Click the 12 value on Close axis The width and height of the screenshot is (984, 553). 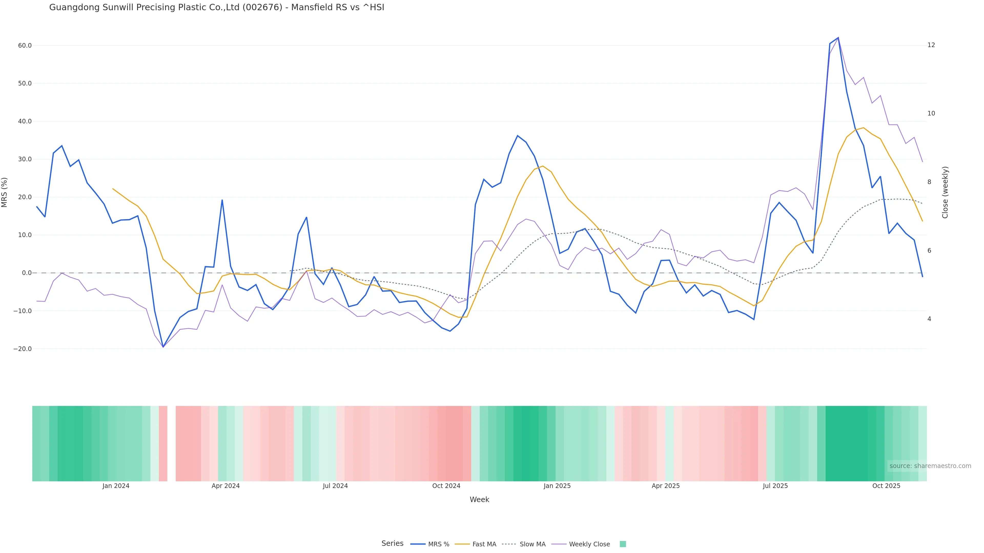click(931, 45)
